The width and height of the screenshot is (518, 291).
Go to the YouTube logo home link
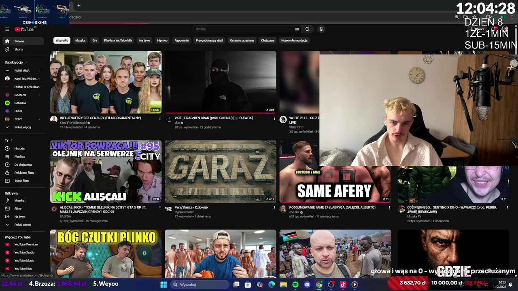(24, 29)
